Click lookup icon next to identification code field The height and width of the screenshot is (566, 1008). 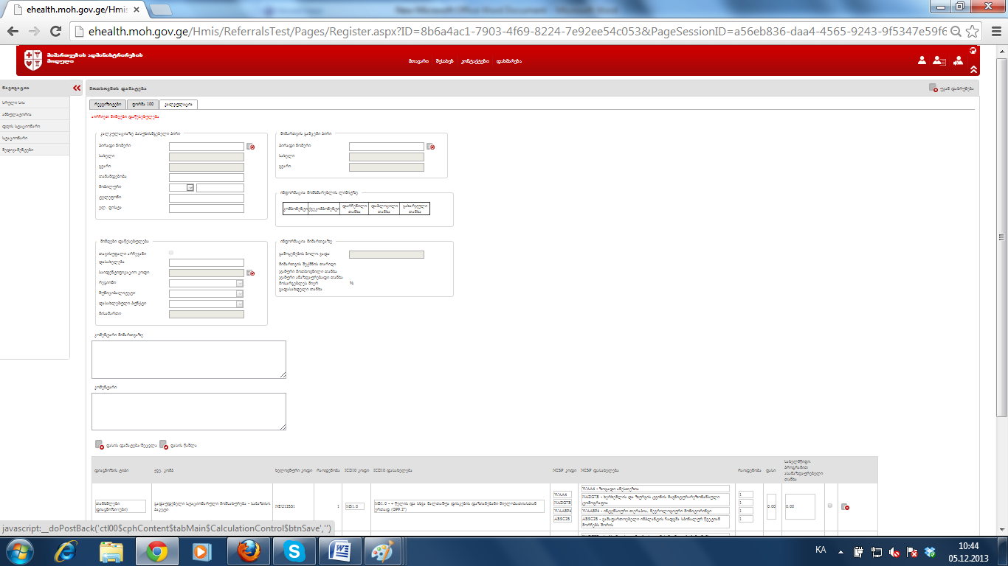pyautogui.click(x=250, y=273)
